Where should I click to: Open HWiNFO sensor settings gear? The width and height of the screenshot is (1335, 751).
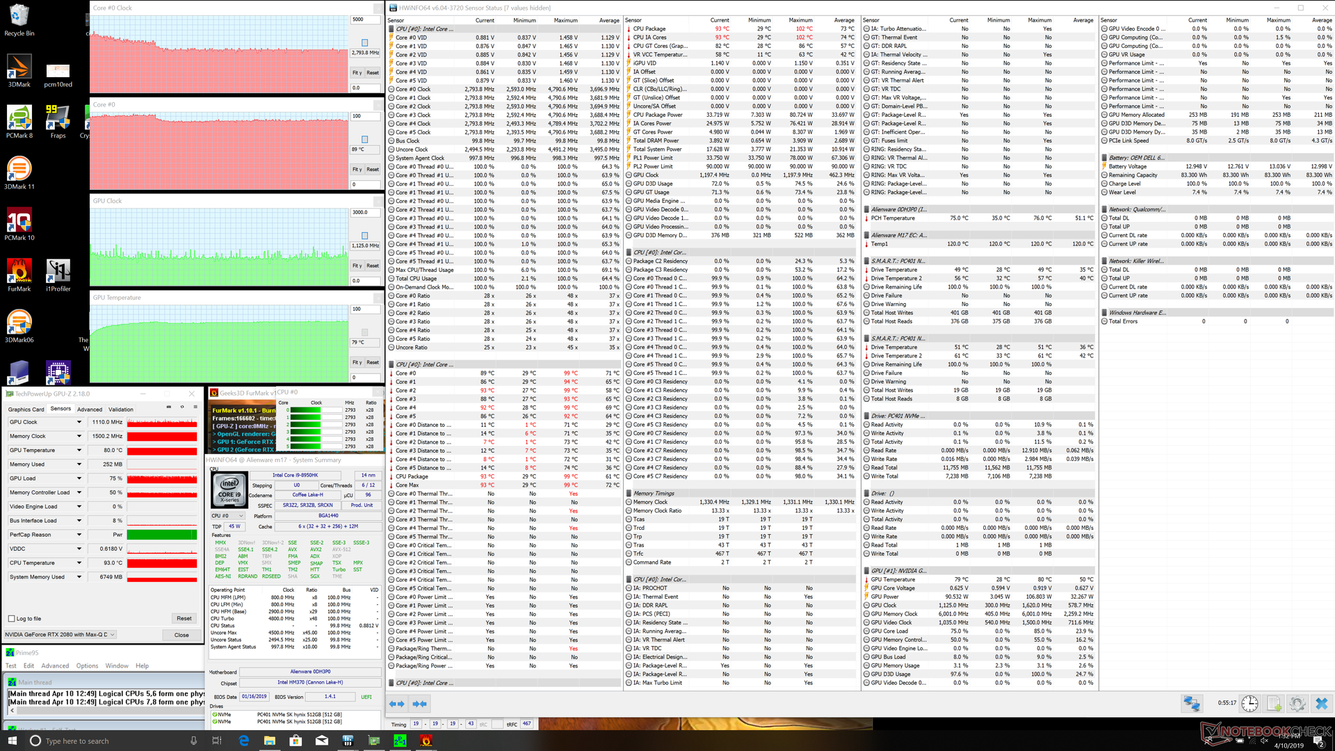tap(1297, 704)
